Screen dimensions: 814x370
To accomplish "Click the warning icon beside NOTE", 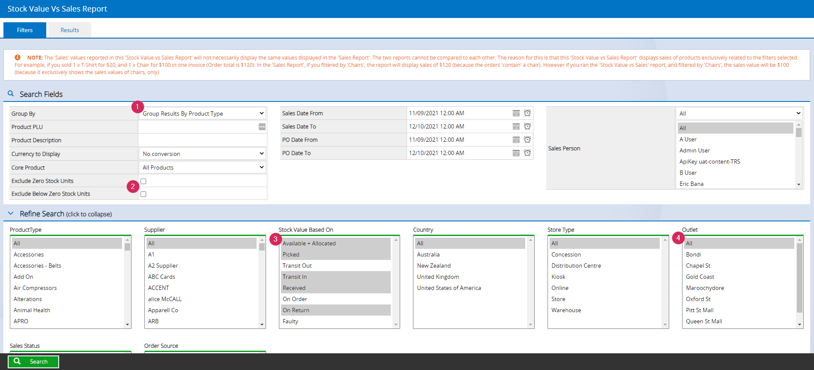I will tap(18, 57).
